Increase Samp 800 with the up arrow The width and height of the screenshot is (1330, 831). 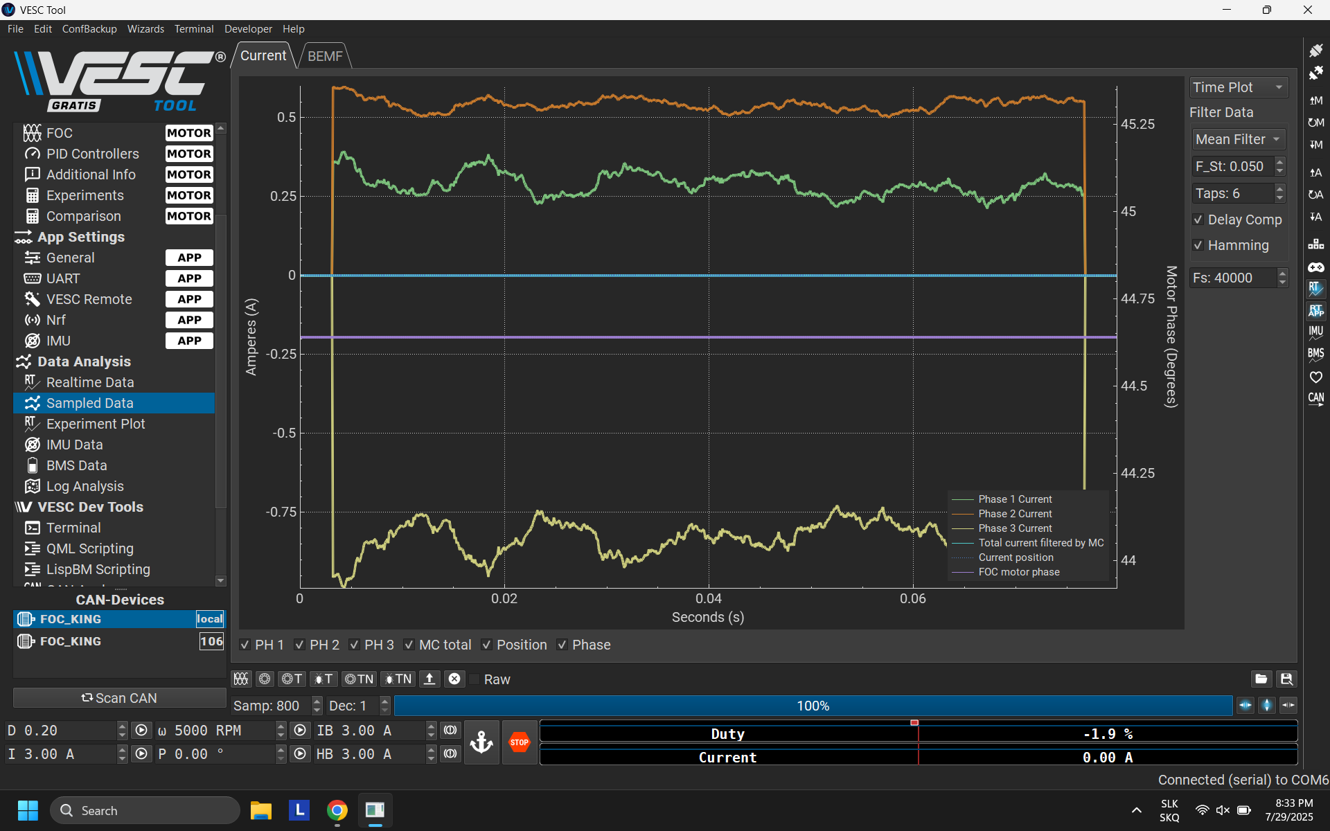[x=317, y=702]
